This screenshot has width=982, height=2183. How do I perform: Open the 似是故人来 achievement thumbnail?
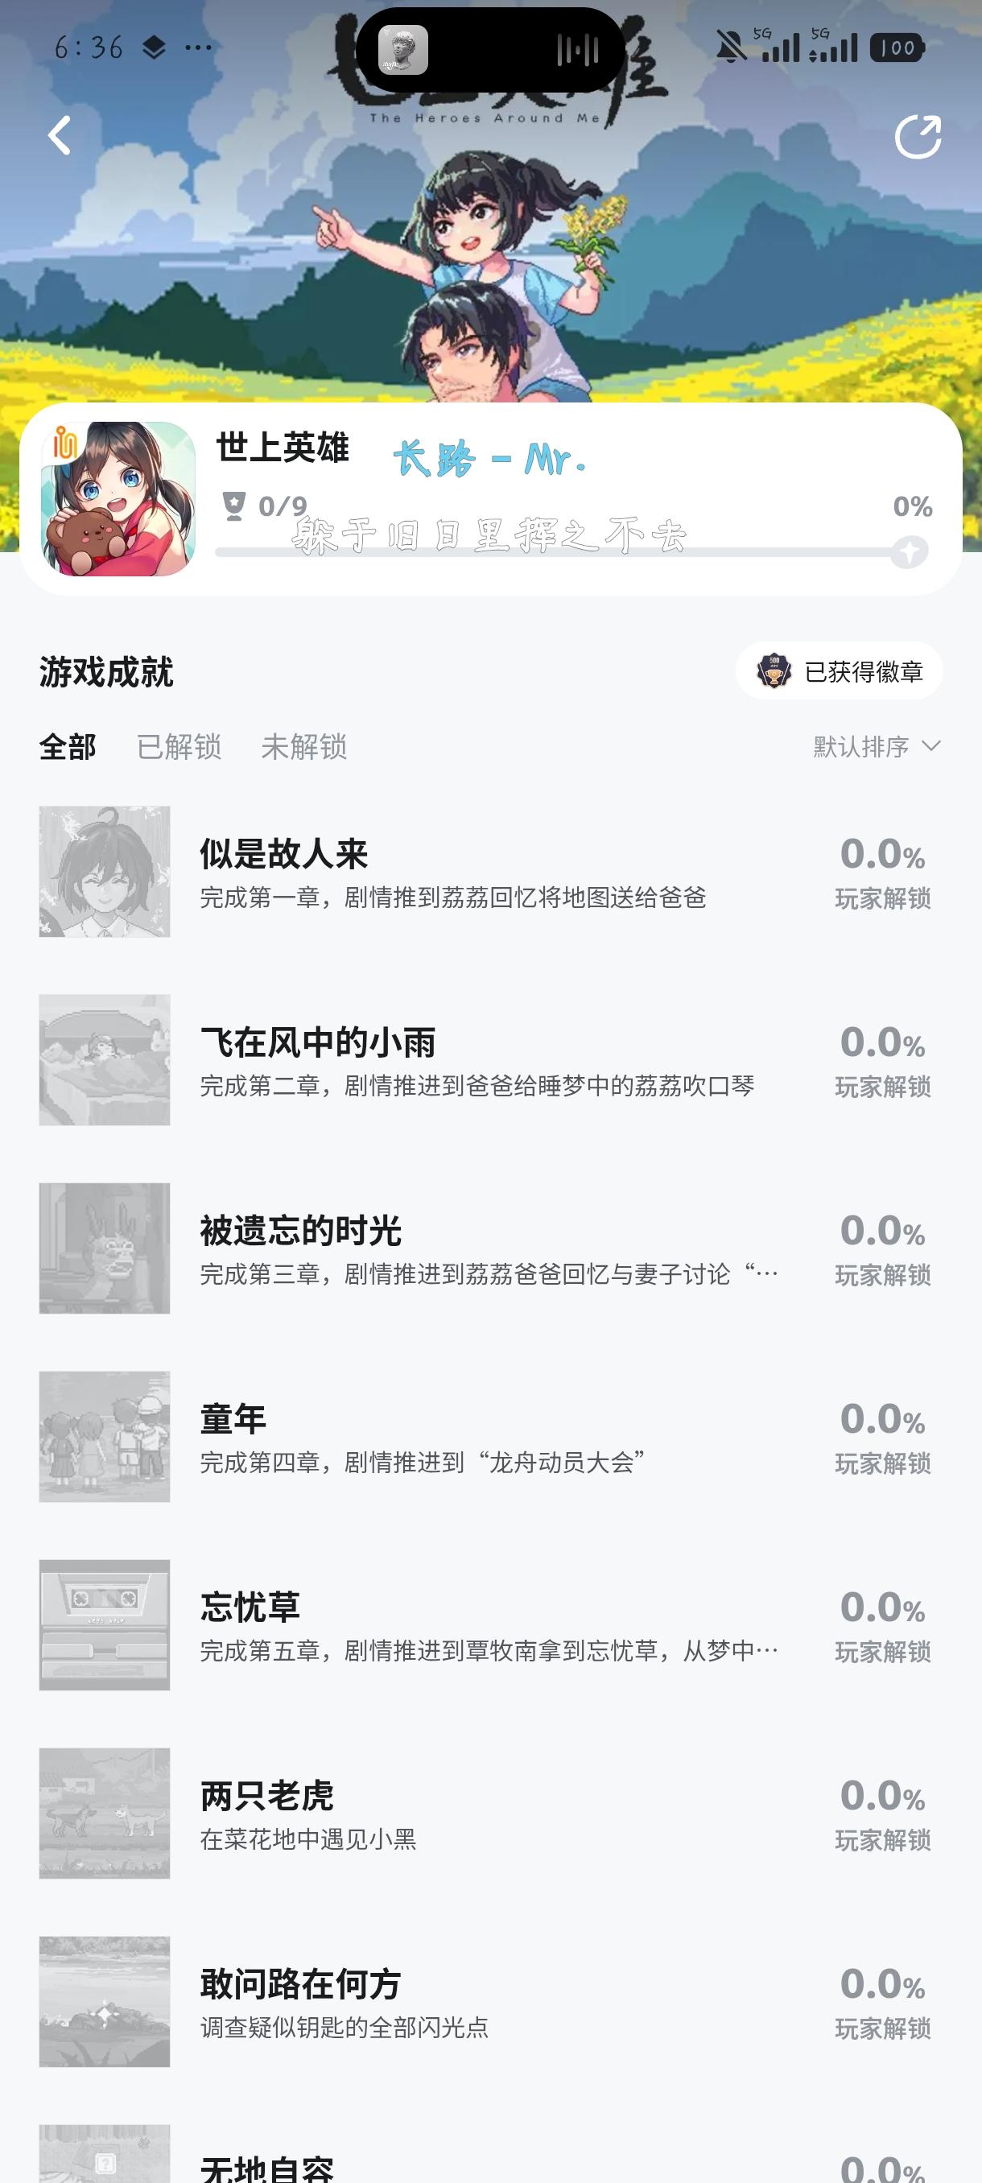[x=104, y=871]
